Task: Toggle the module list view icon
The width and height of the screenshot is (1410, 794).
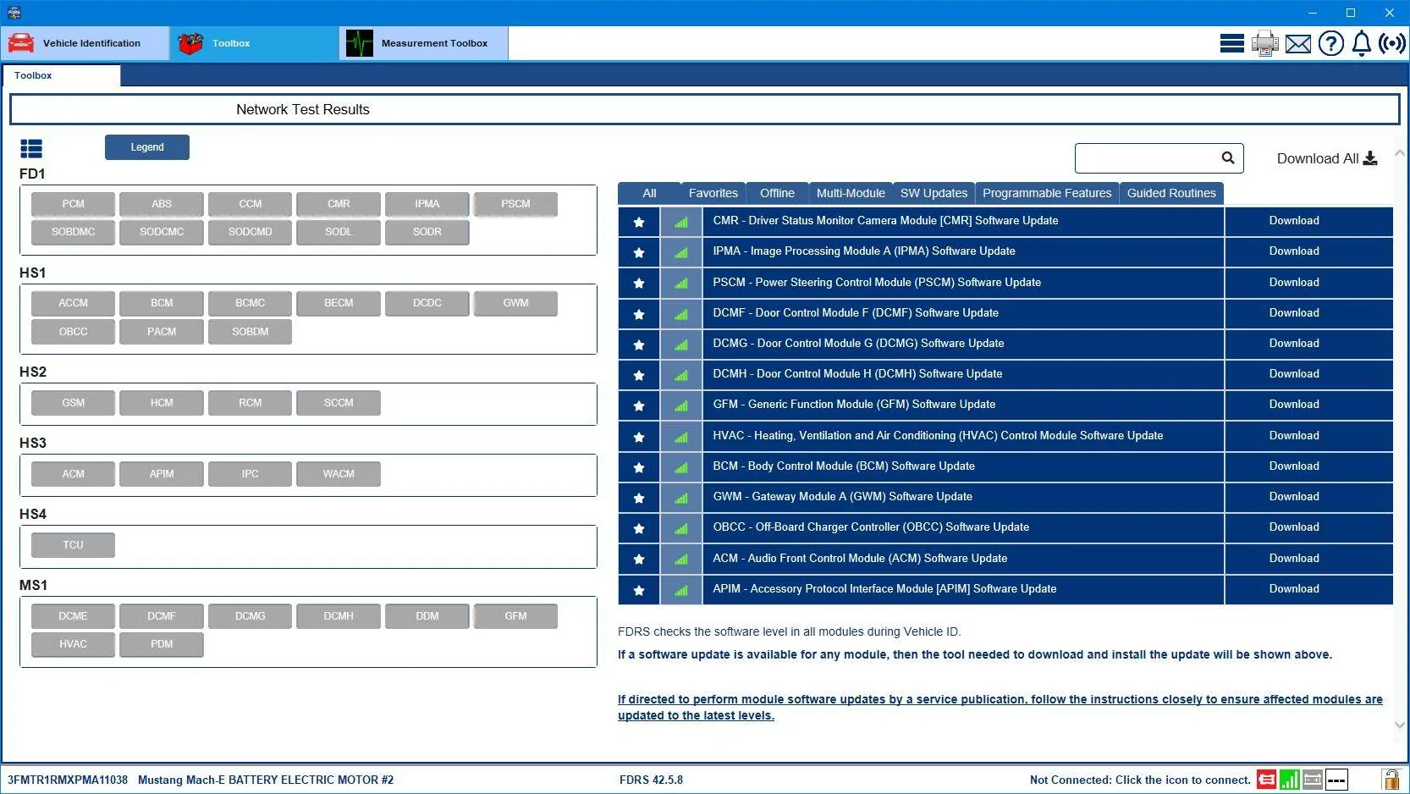Action: [x=31, y=149]
